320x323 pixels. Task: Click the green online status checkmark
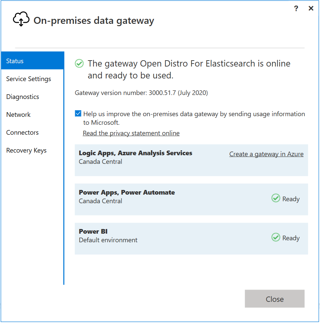pyautogui.click(x=79, y=64)
